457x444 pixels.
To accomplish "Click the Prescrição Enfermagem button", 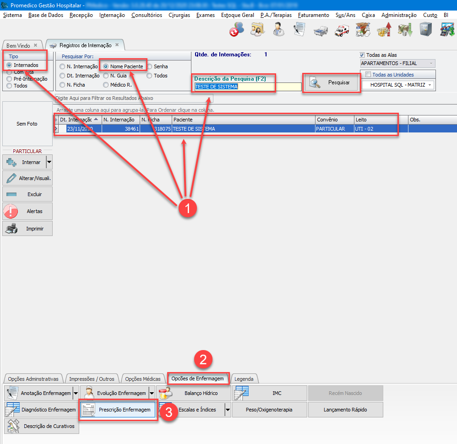I will [118, 410].
